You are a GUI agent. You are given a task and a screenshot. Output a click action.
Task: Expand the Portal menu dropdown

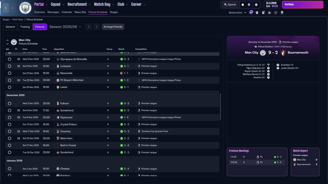[x=46, y=5]
